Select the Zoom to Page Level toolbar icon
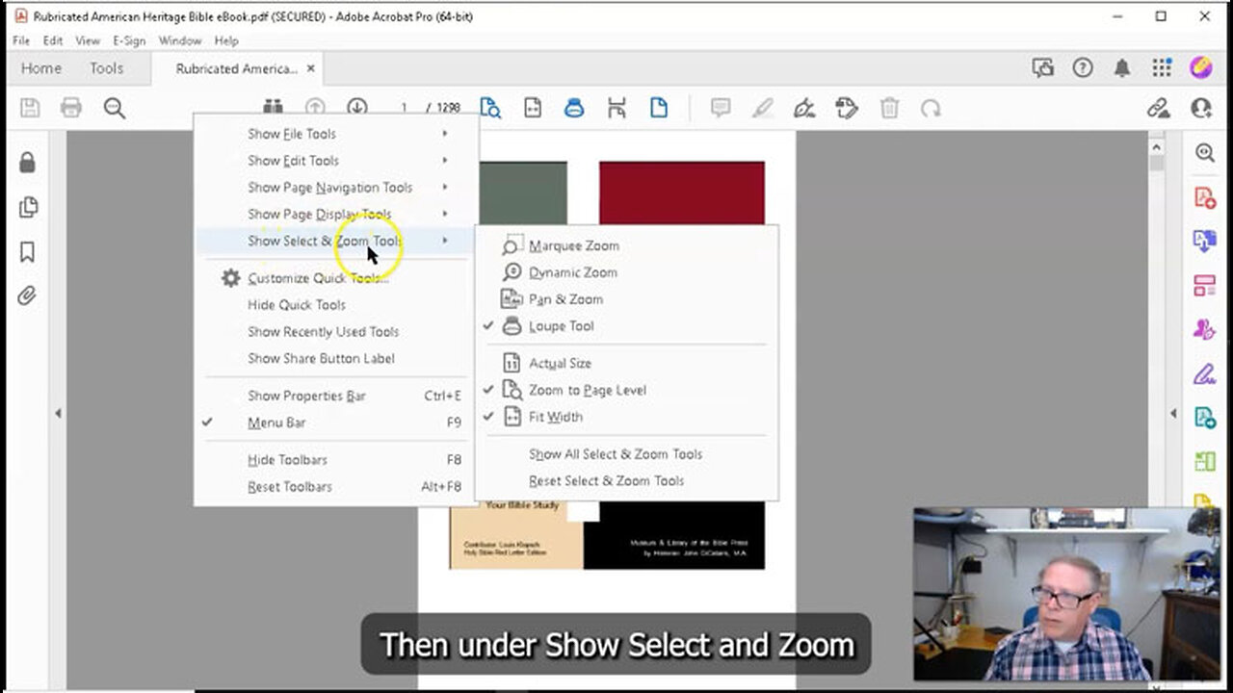Screen dimensions: 1233x693 click(x=490, y=108)
